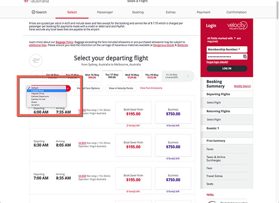Viewport: 279px width, 203px height.
Task: Click Forgot login details link
Action: (x=217, y=62)
